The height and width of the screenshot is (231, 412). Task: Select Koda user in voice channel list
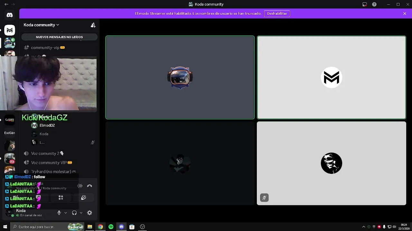(44, 134)
